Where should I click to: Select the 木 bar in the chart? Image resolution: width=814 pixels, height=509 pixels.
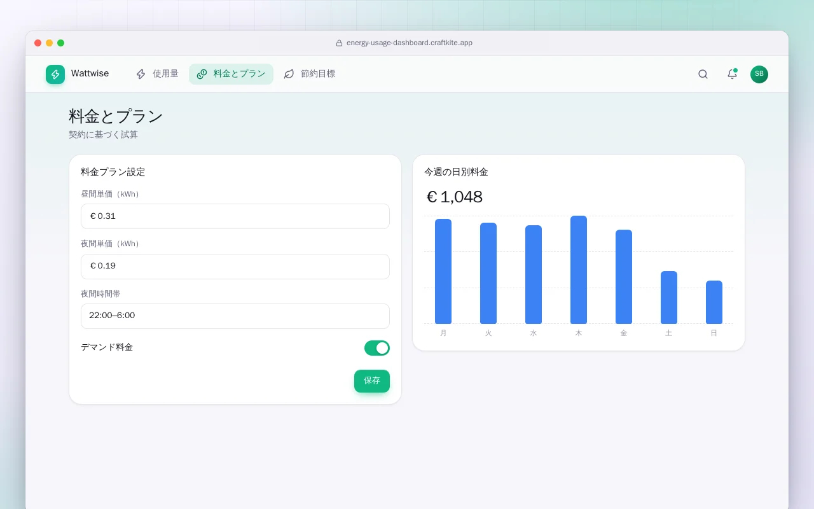click(x=579, y=270)
